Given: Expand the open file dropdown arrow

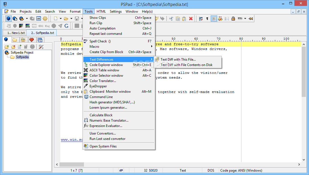Looking at the screenshot, I should [x=71, y=19].
